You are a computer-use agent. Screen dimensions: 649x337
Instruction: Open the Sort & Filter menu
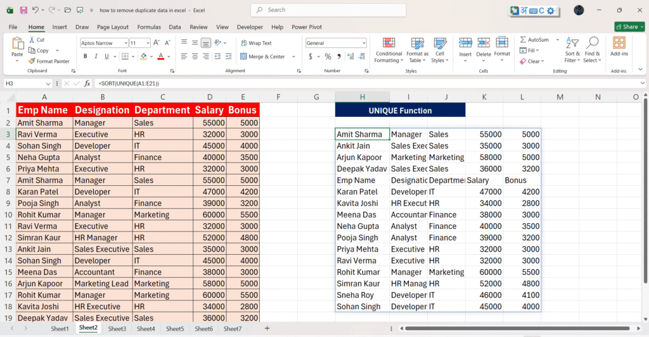coord(572,49)
